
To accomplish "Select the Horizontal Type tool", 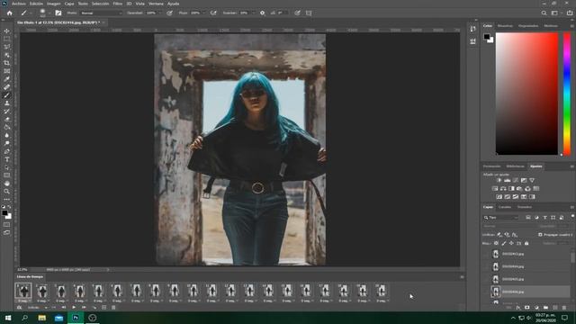I will point(6,159).
